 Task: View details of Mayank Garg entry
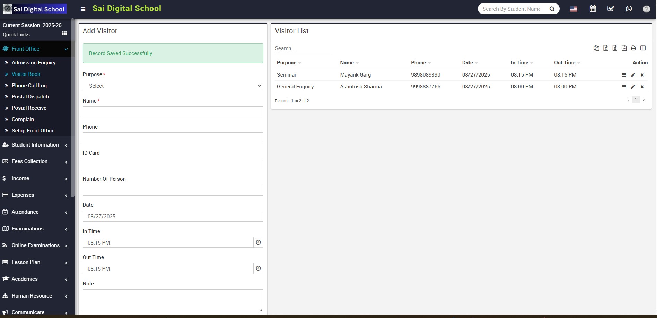click(x=624, y=75)
